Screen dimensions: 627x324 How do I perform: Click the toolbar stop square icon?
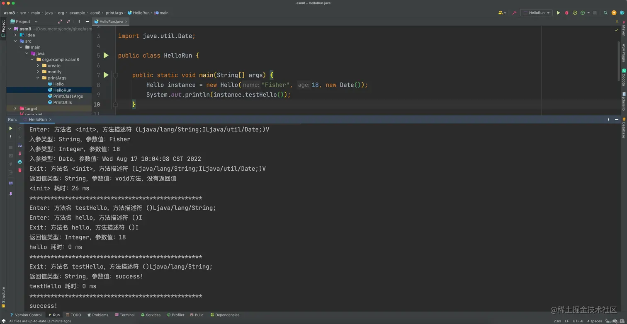click(595, 13)
